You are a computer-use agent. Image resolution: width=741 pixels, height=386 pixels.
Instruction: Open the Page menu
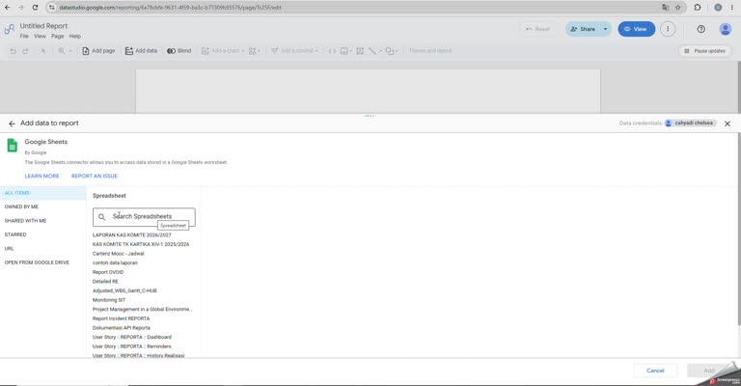coord(58,36)
